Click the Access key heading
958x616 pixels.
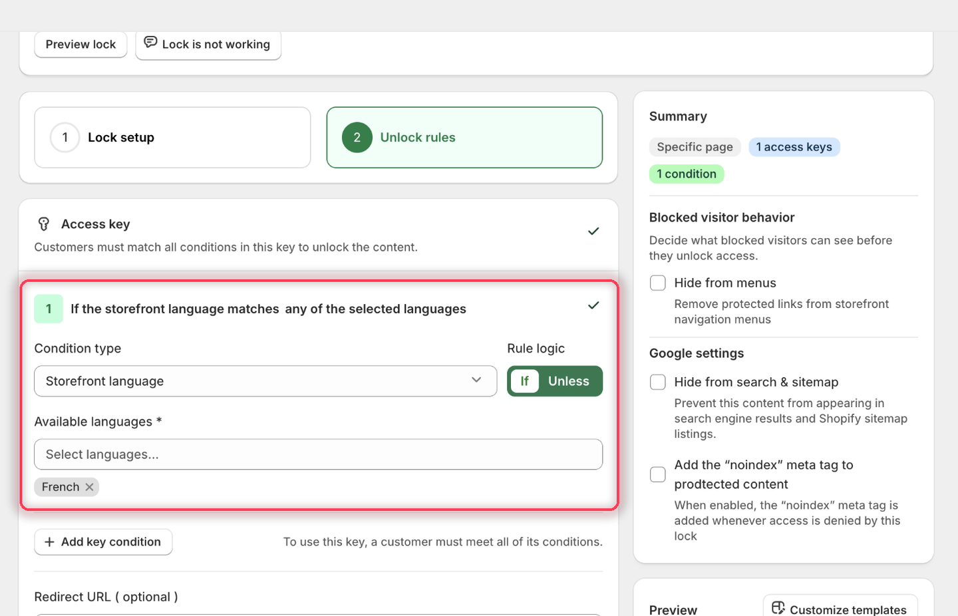tap(96, 224)
